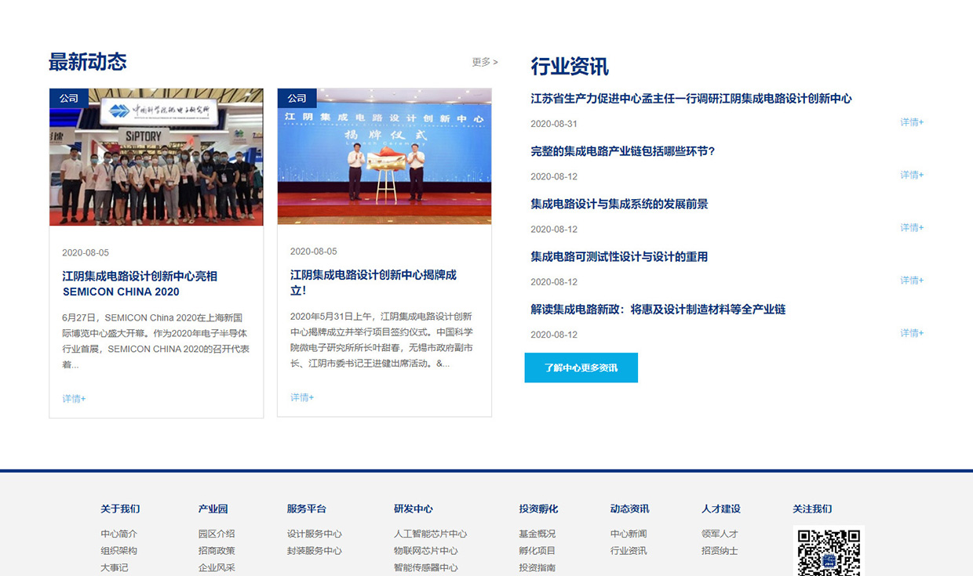Open 人工智能芯片中心 link
This screenshot has width=973, height=576.
tap(429, 534)
